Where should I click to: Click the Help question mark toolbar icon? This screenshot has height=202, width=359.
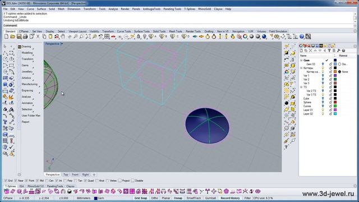click(x=302, y=36)
